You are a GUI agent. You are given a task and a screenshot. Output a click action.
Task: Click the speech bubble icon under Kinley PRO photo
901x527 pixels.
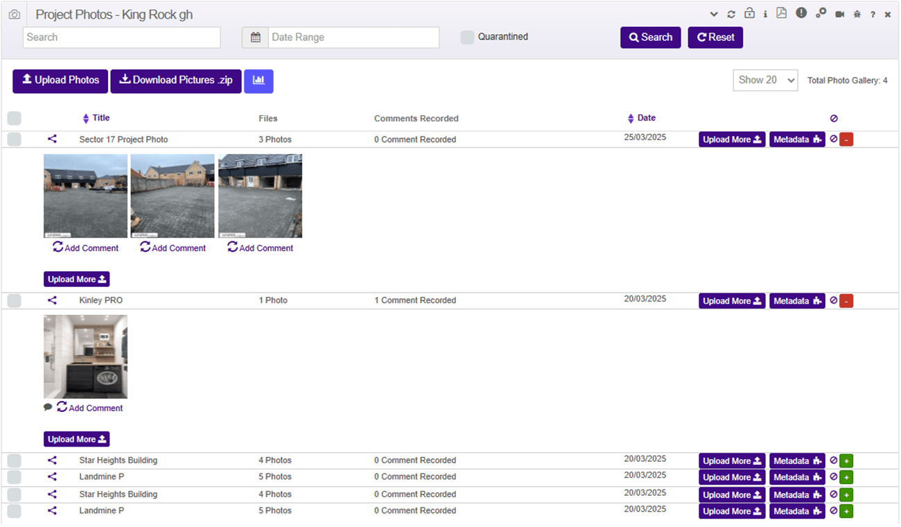click(48, 408)
